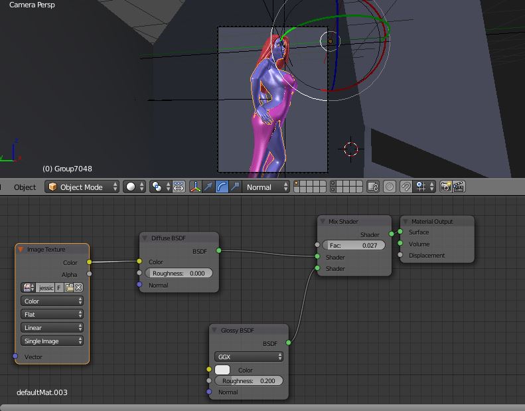Open Glossy BSDF white color swatch
Viewport: 525px width, 411px height.
222,370
